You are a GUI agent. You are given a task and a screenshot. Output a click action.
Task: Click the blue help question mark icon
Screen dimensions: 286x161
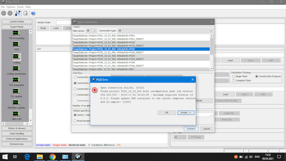(x=33, y=13)
